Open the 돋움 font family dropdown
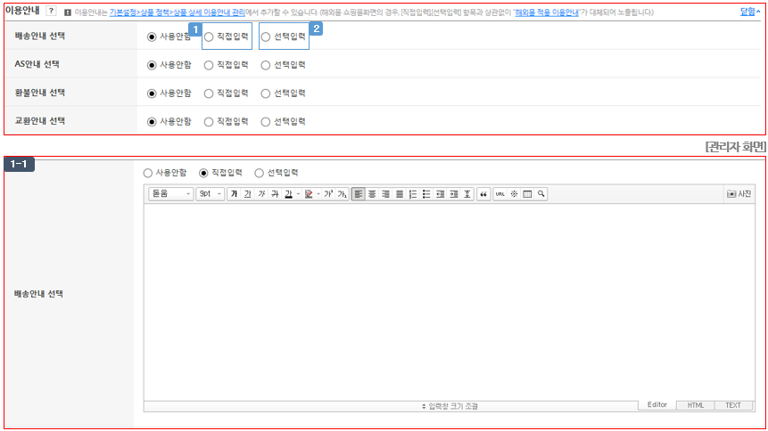This screenshot has width=768, height=431. coord(171,194)
